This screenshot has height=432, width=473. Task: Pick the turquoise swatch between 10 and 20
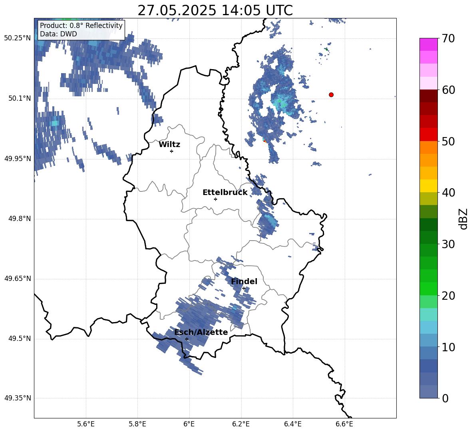point(428,315)
